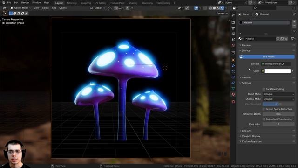
Task: Switch to the Shading workspace tab
Action: 133,3
